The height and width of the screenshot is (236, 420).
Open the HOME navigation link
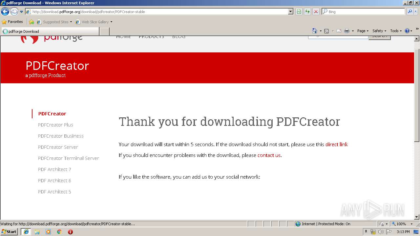tap(123, 37)
